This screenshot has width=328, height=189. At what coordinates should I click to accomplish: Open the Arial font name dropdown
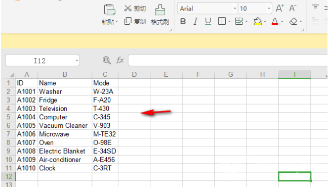[x=235, y=9]
